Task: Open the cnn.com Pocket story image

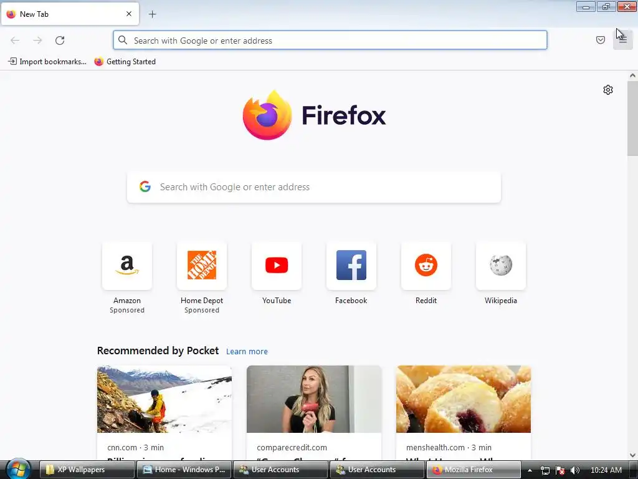Action: pos(164,399)
